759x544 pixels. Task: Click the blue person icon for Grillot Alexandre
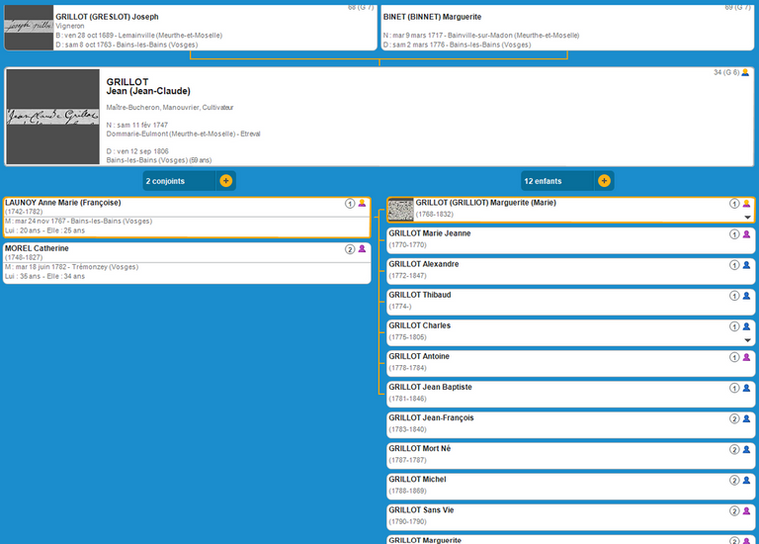(747, 265)
